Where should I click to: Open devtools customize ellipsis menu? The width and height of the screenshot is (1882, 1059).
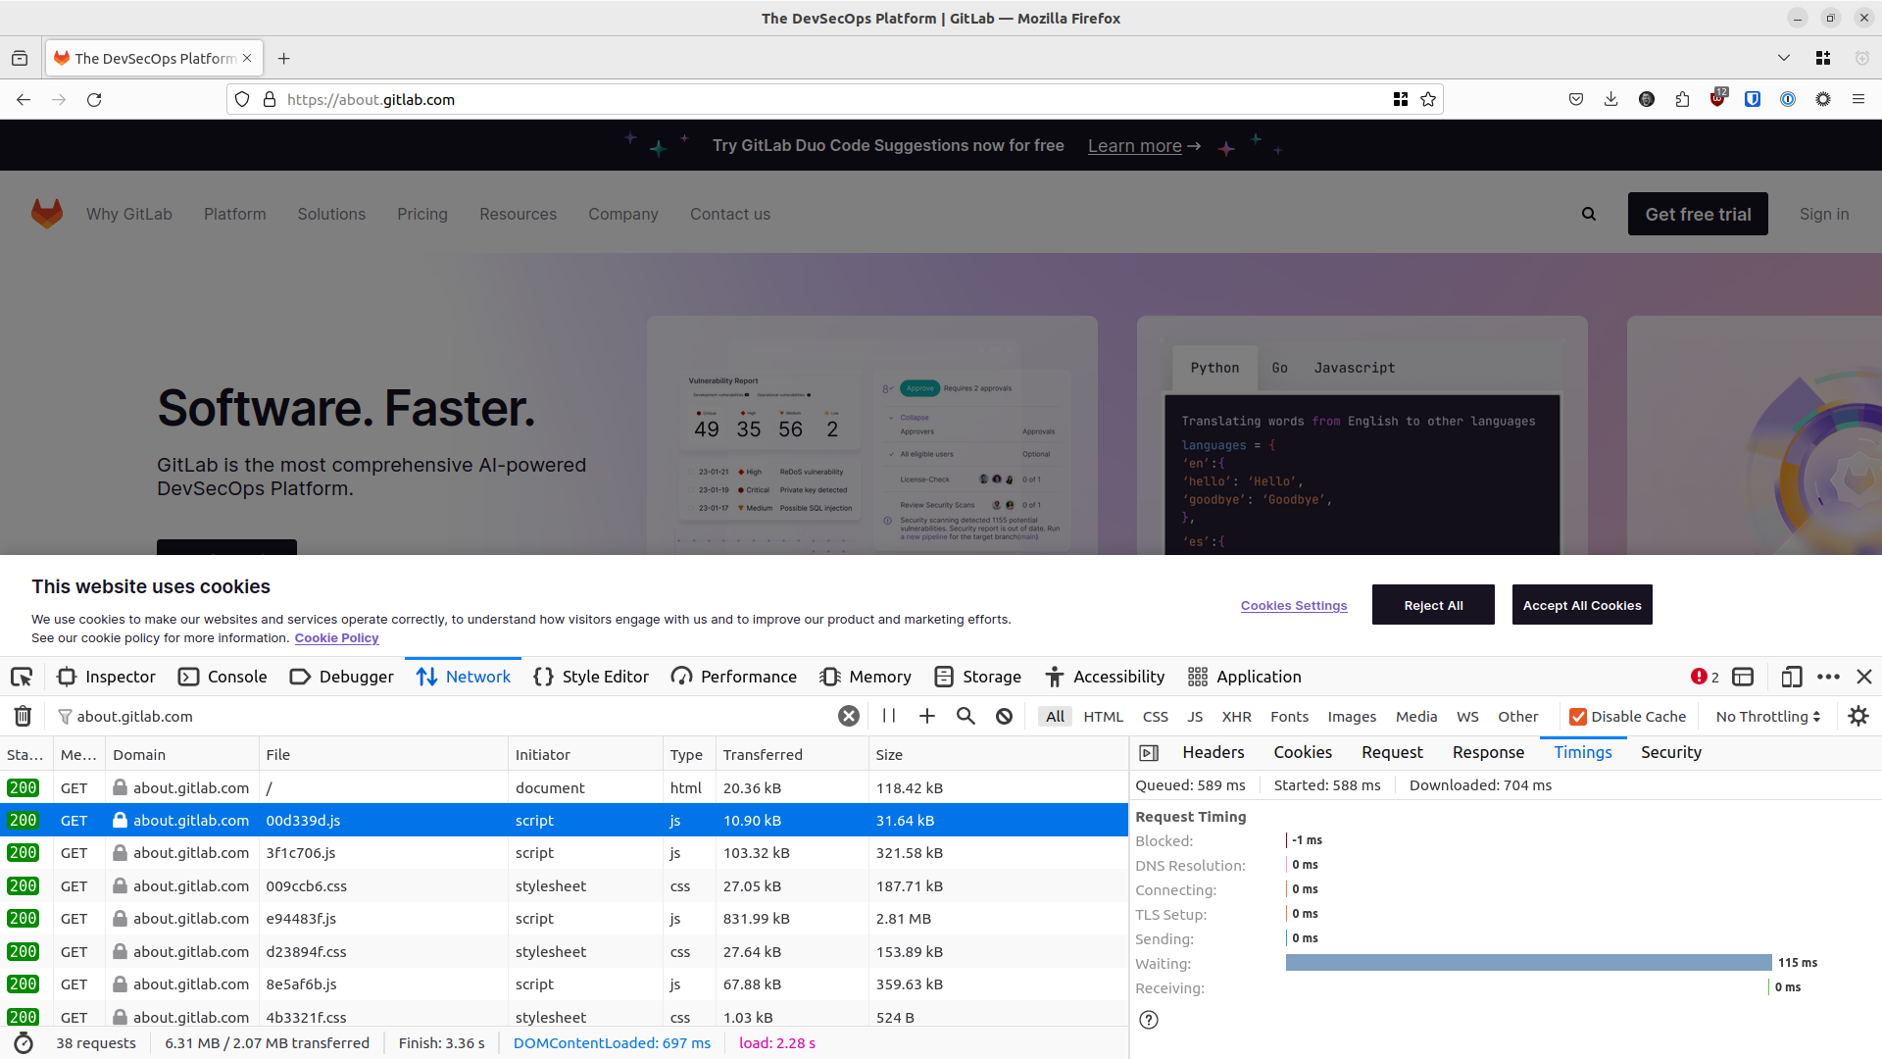(x=1828, y=677)
